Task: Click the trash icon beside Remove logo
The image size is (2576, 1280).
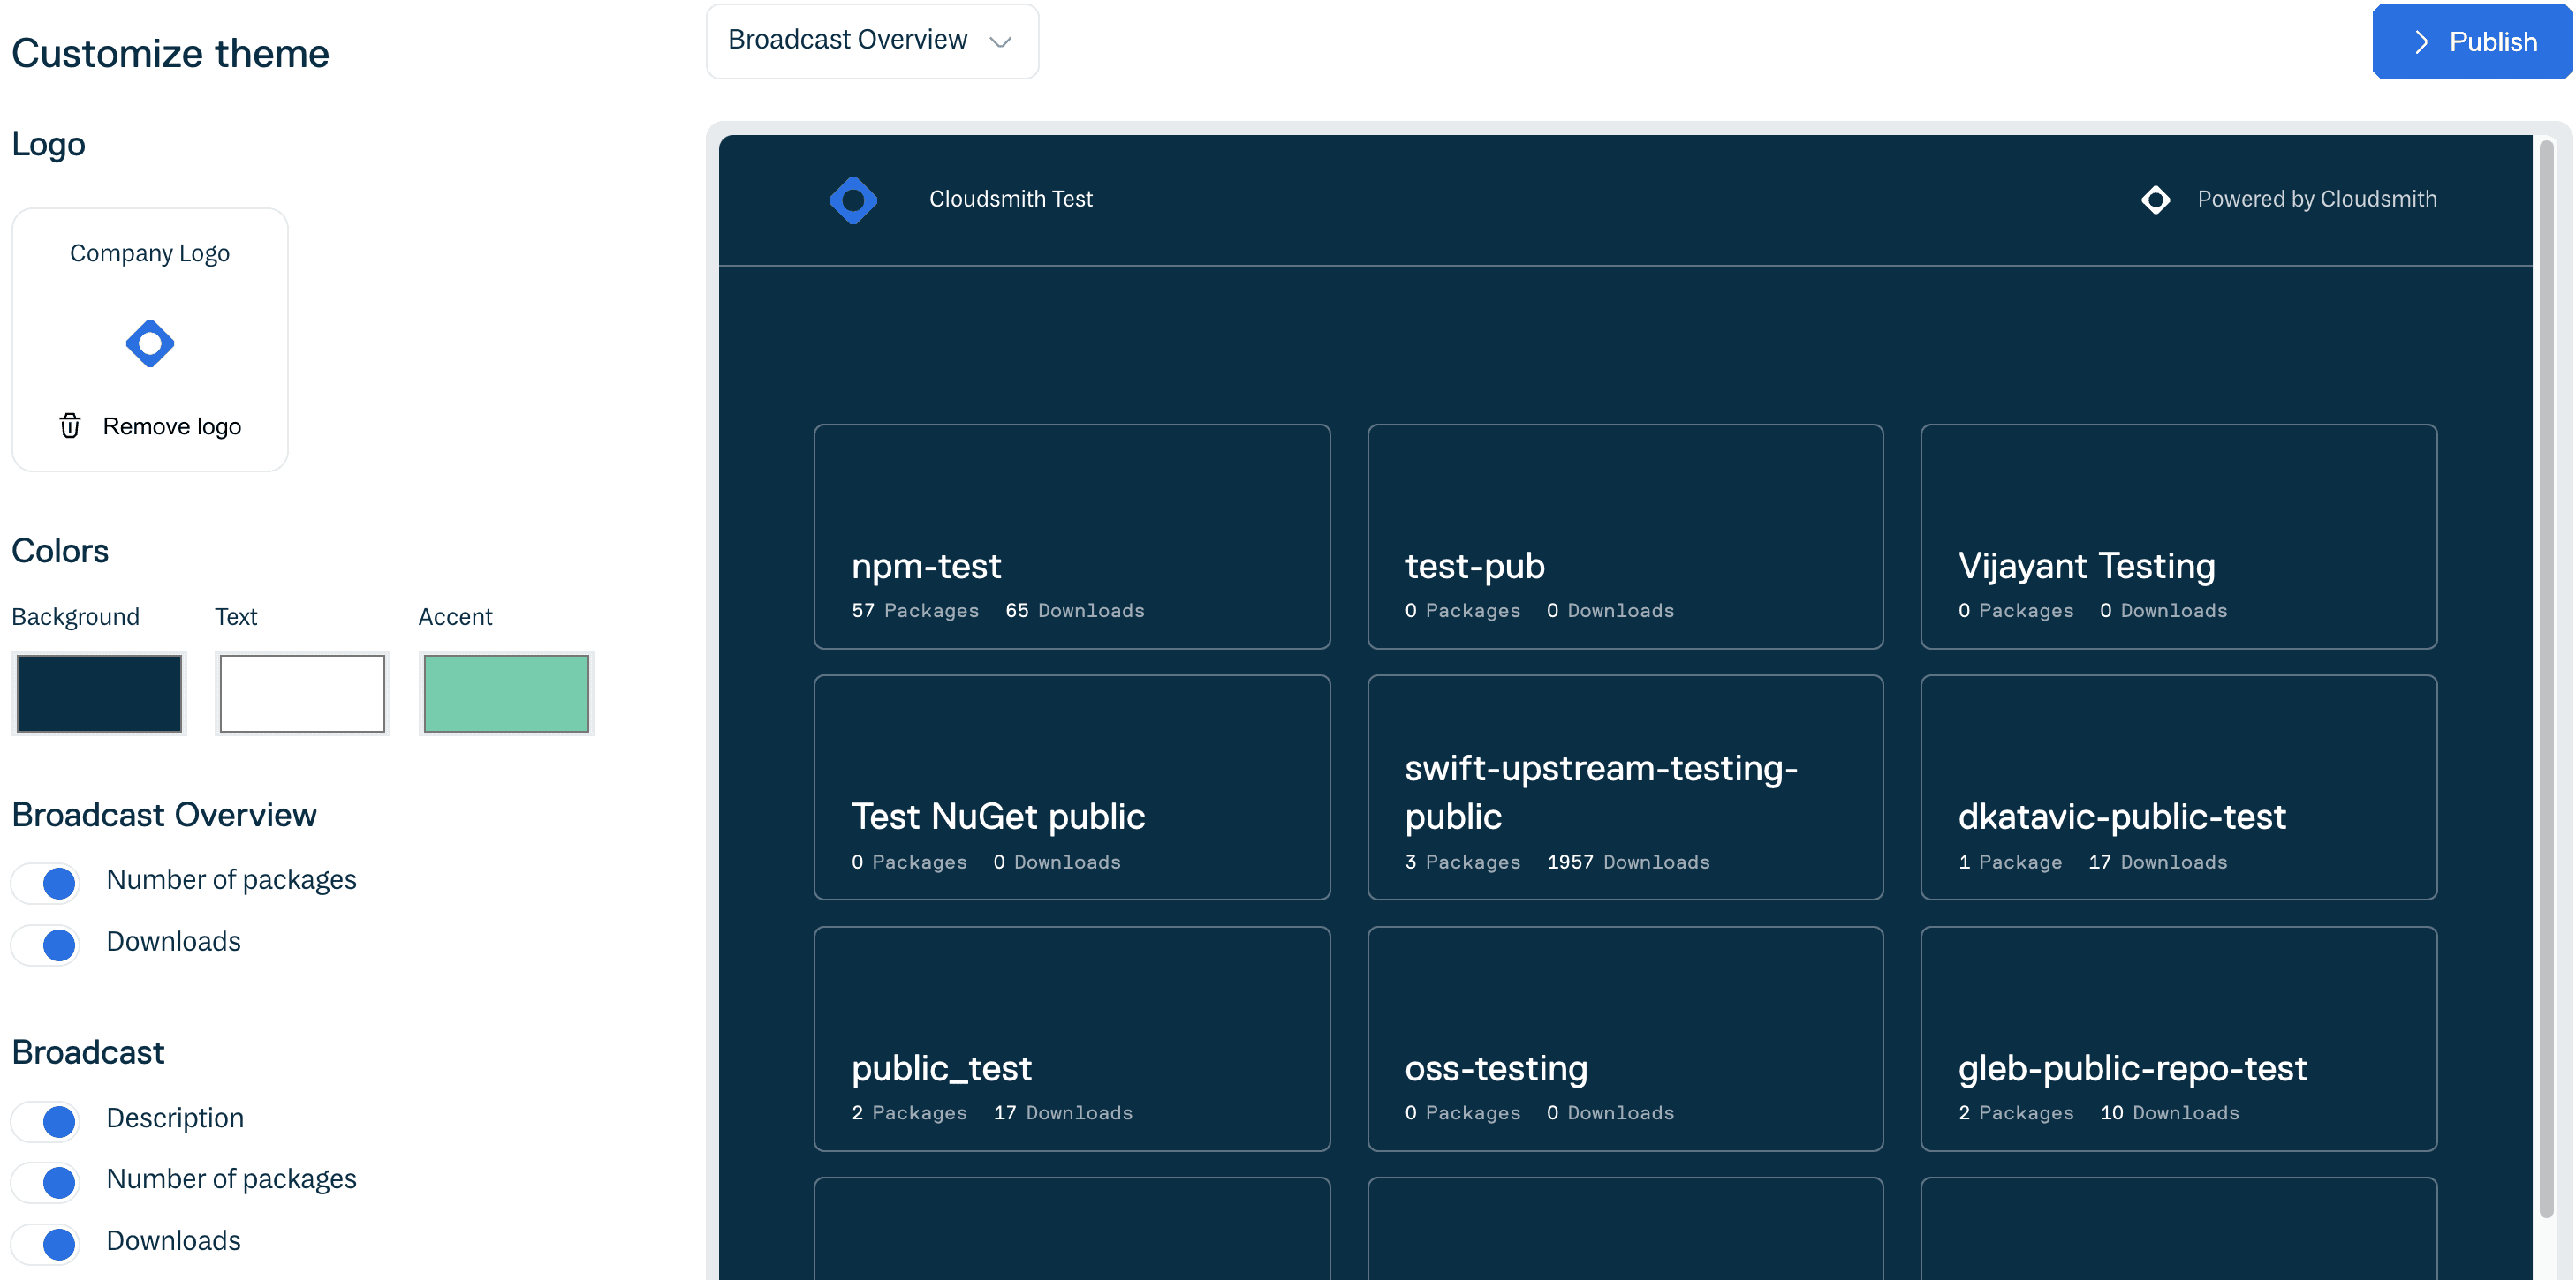Action: click(70, 425)
